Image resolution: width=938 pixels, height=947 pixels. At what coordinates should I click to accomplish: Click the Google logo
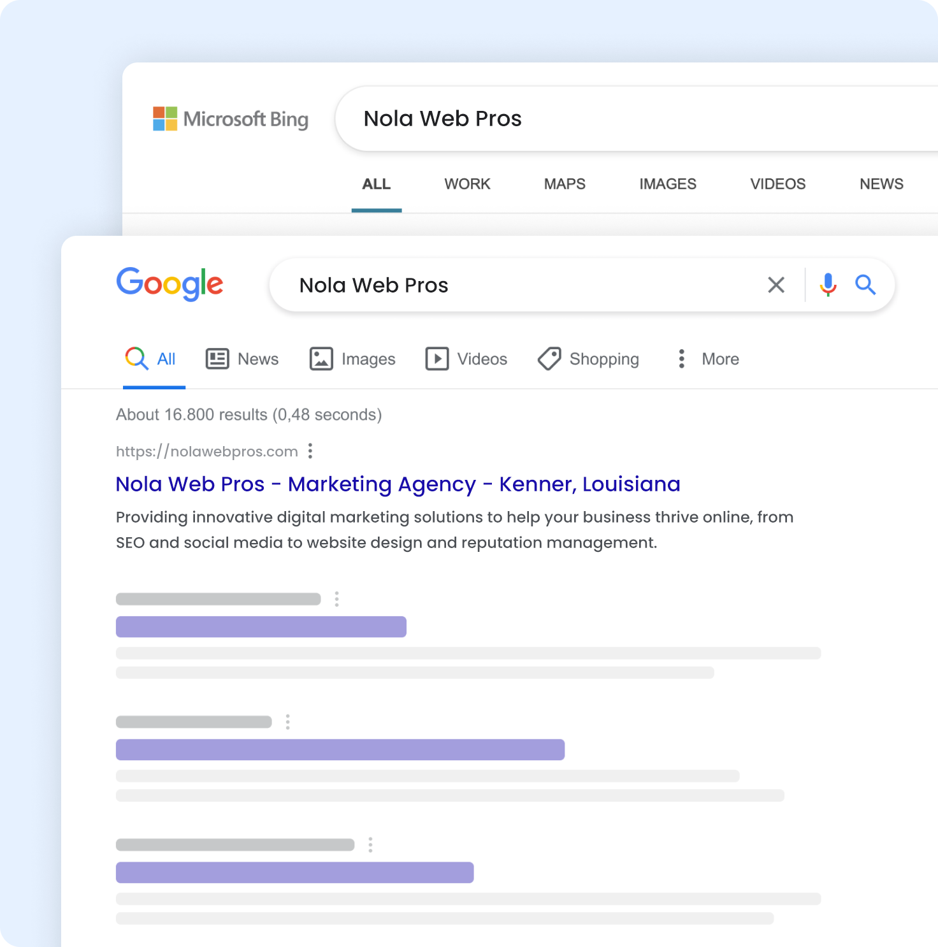tap(170, 284)
